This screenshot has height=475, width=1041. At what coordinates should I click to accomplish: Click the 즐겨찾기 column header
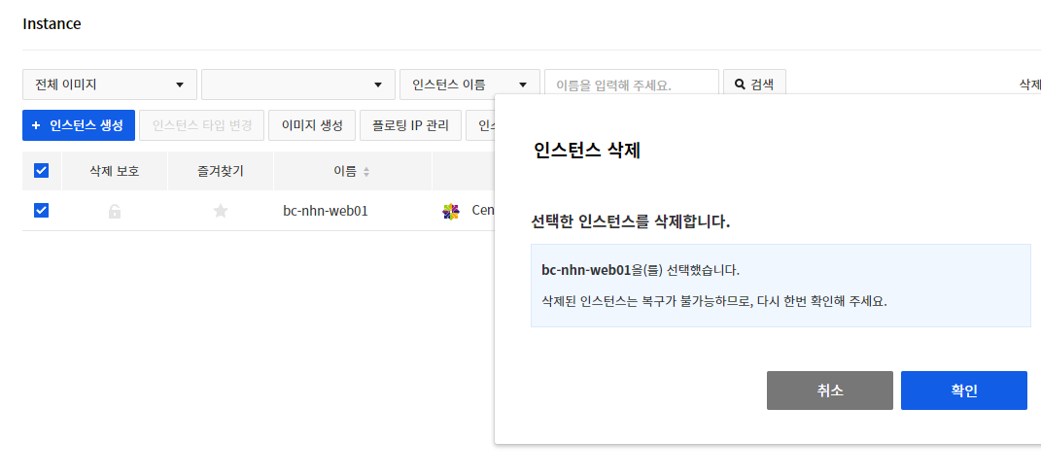[221, 171]
